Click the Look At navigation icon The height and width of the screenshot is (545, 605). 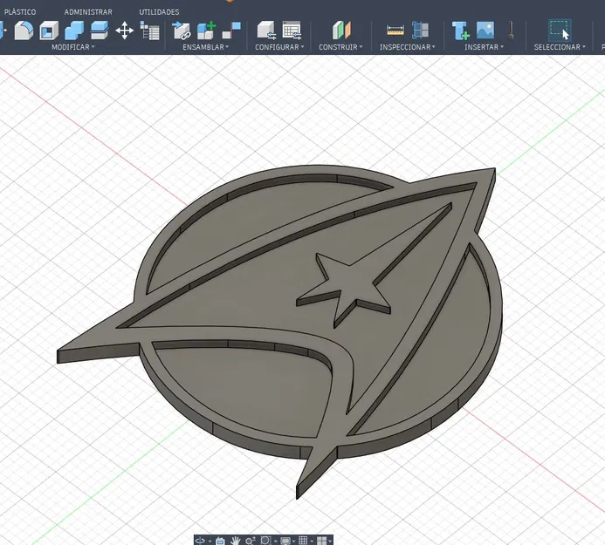click(220, 541)
